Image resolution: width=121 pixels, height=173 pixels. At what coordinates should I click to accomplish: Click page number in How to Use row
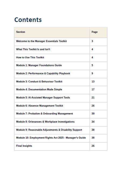tap(92, 57)
